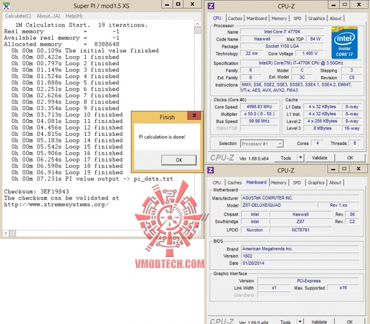Viewport: 370px width, 324px height.
Task: Click BIOS Date value 01/28/2014
Action: [x=300, y=263]
